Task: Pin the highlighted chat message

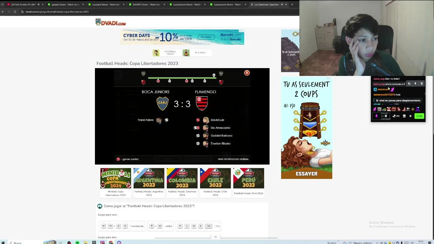Action: coord(415,84)
